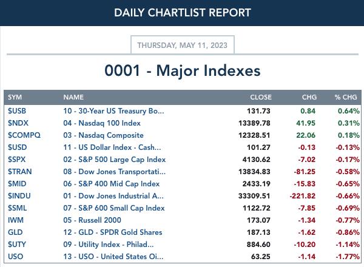This screenshot has width=364, height=267.
Task: Sort by the CLOSE column header
Action: 261,97
